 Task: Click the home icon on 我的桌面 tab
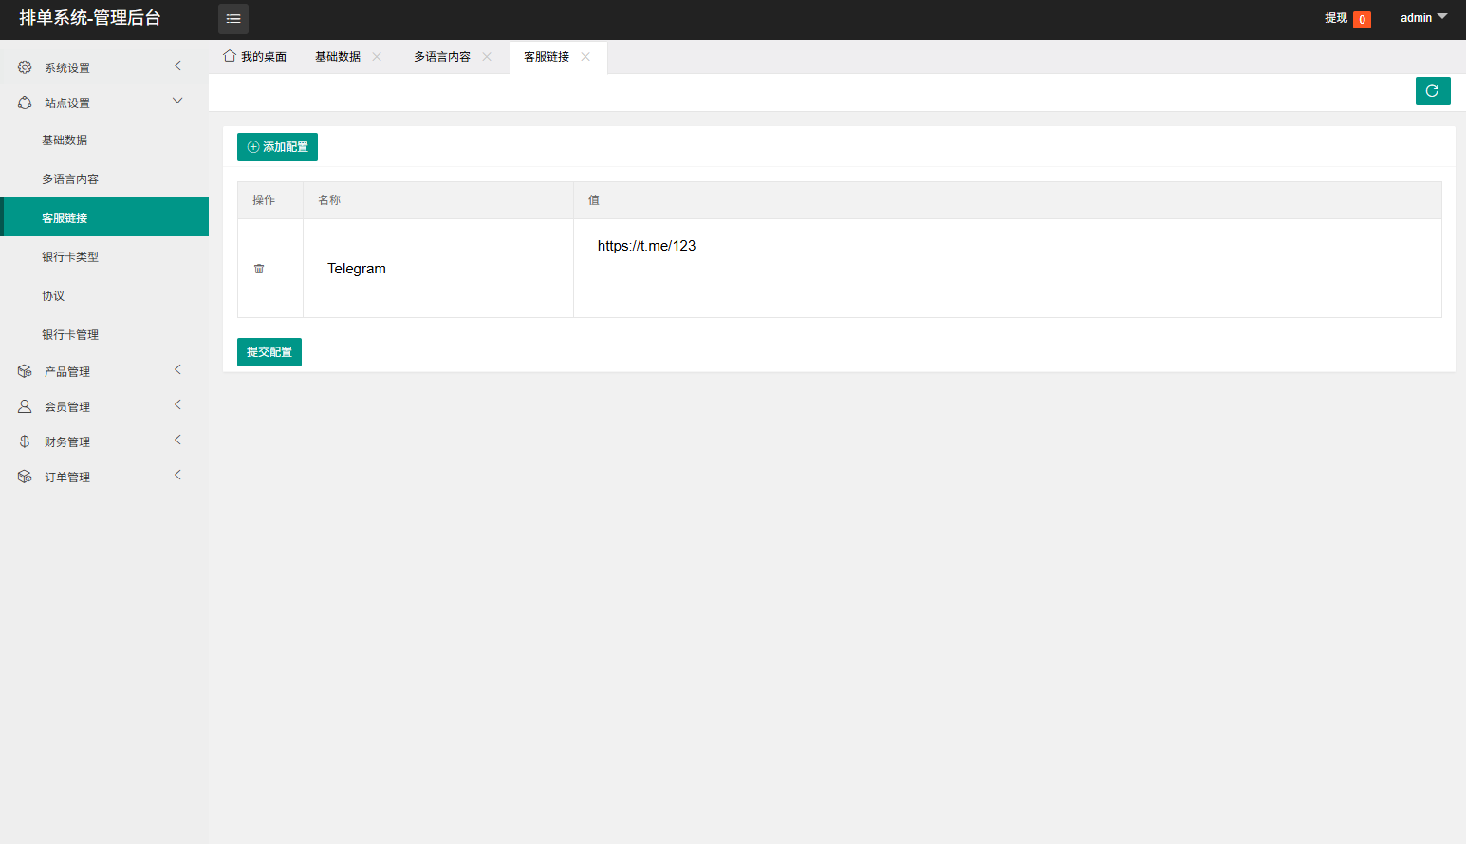tap(230, 56)
